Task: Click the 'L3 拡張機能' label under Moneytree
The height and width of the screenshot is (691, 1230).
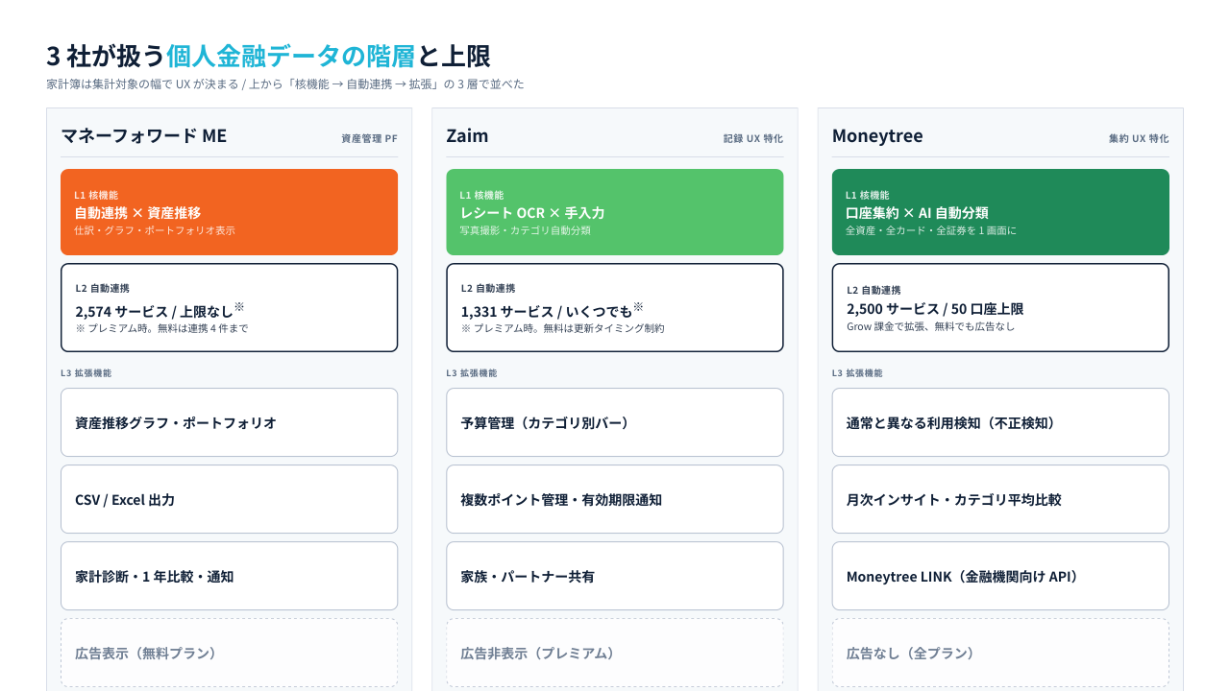Action: pyautogui.click(x=857, y=372)
